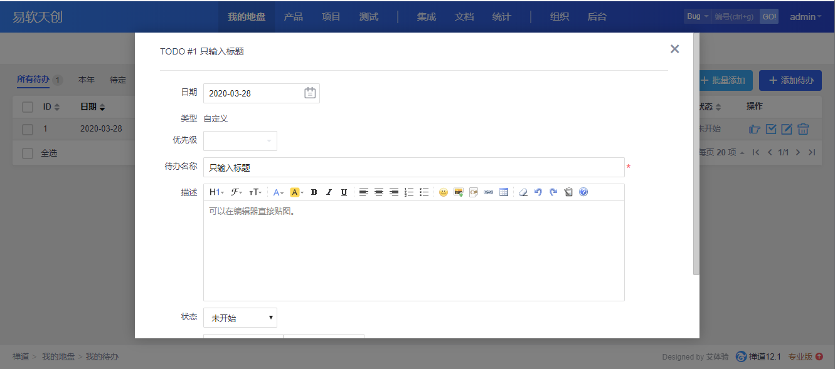The width and height of the screenshot is (835, 369).
Task: Open the emoticon smiley picker
Action: 444,192
